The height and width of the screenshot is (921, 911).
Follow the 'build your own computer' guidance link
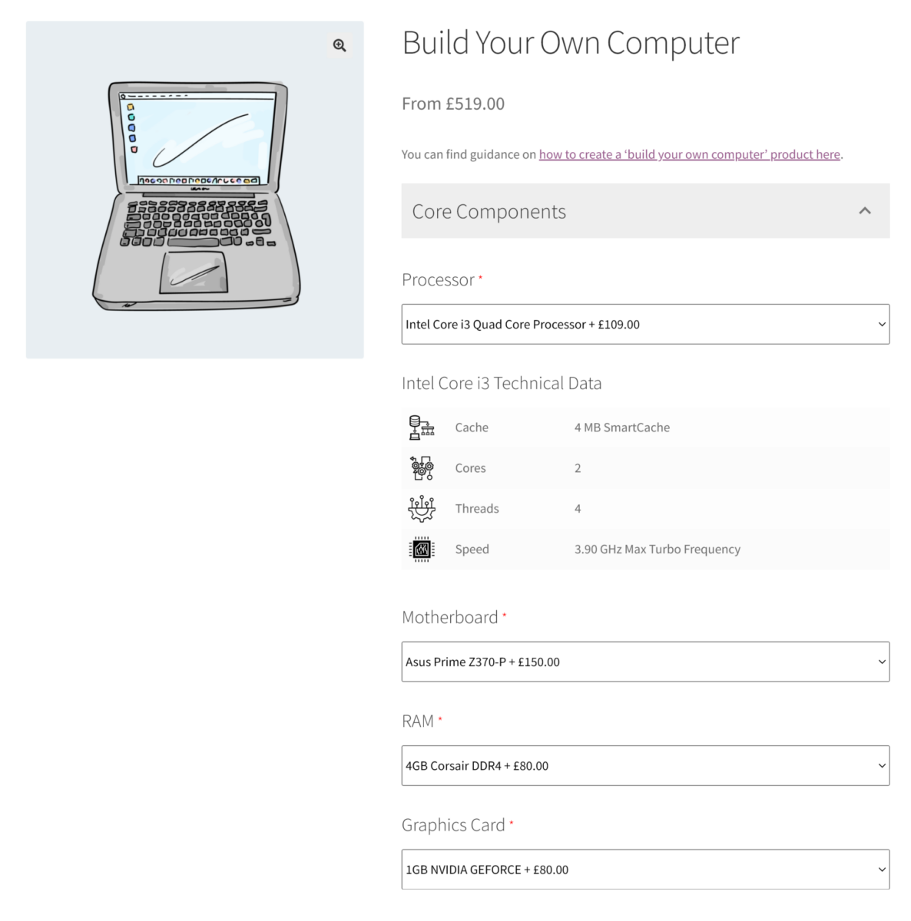pyautogui.click(x=689, y=154)
